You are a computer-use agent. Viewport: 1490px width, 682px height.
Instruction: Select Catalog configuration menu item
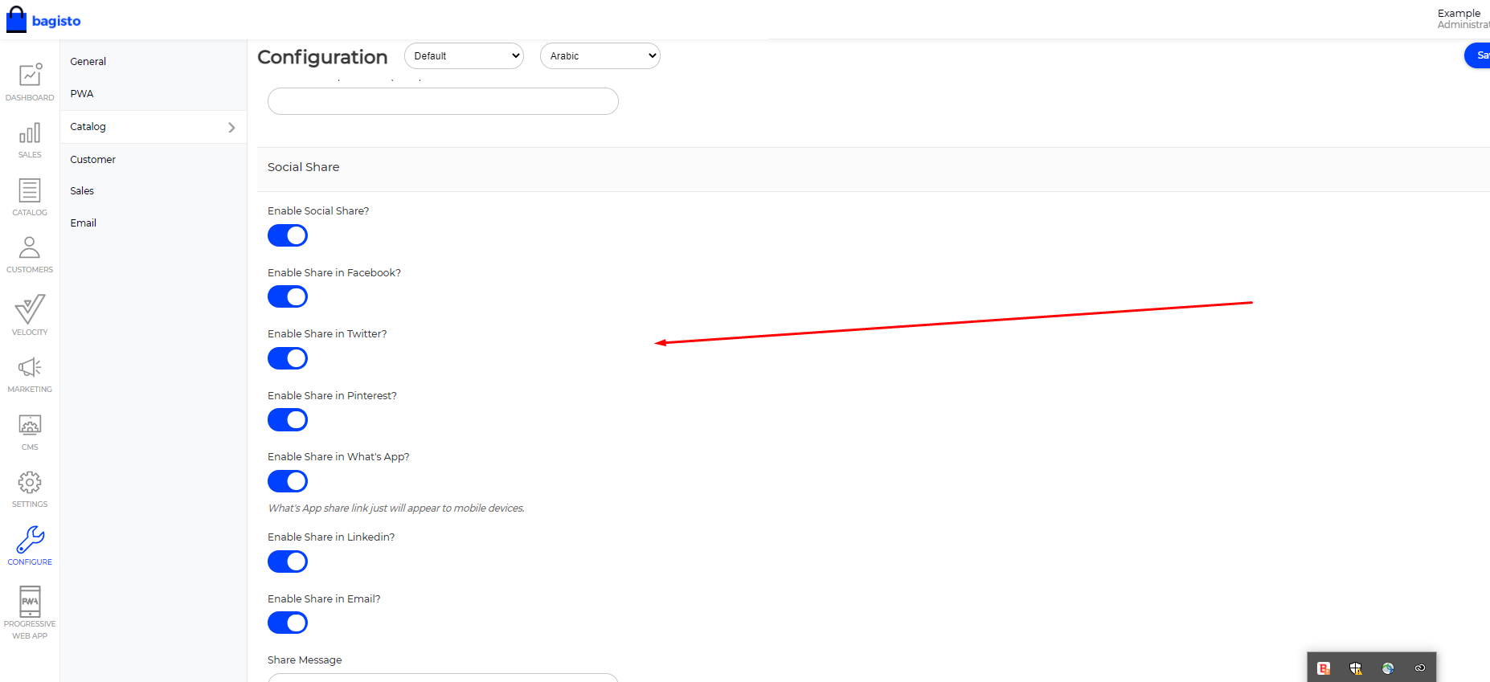point(153,127)
